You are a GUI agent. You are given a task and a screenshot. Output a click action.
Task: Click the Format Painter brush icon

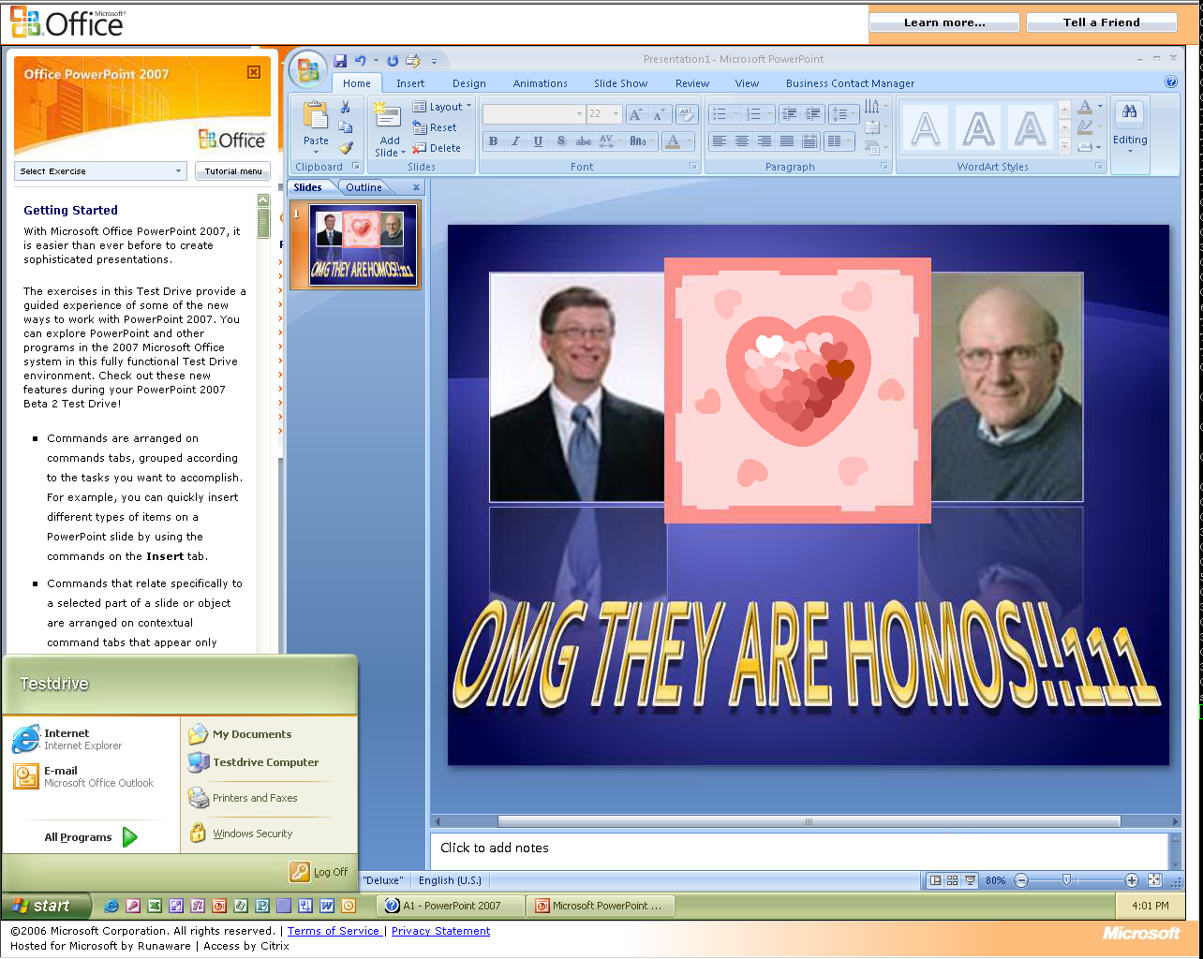(346, 148)
